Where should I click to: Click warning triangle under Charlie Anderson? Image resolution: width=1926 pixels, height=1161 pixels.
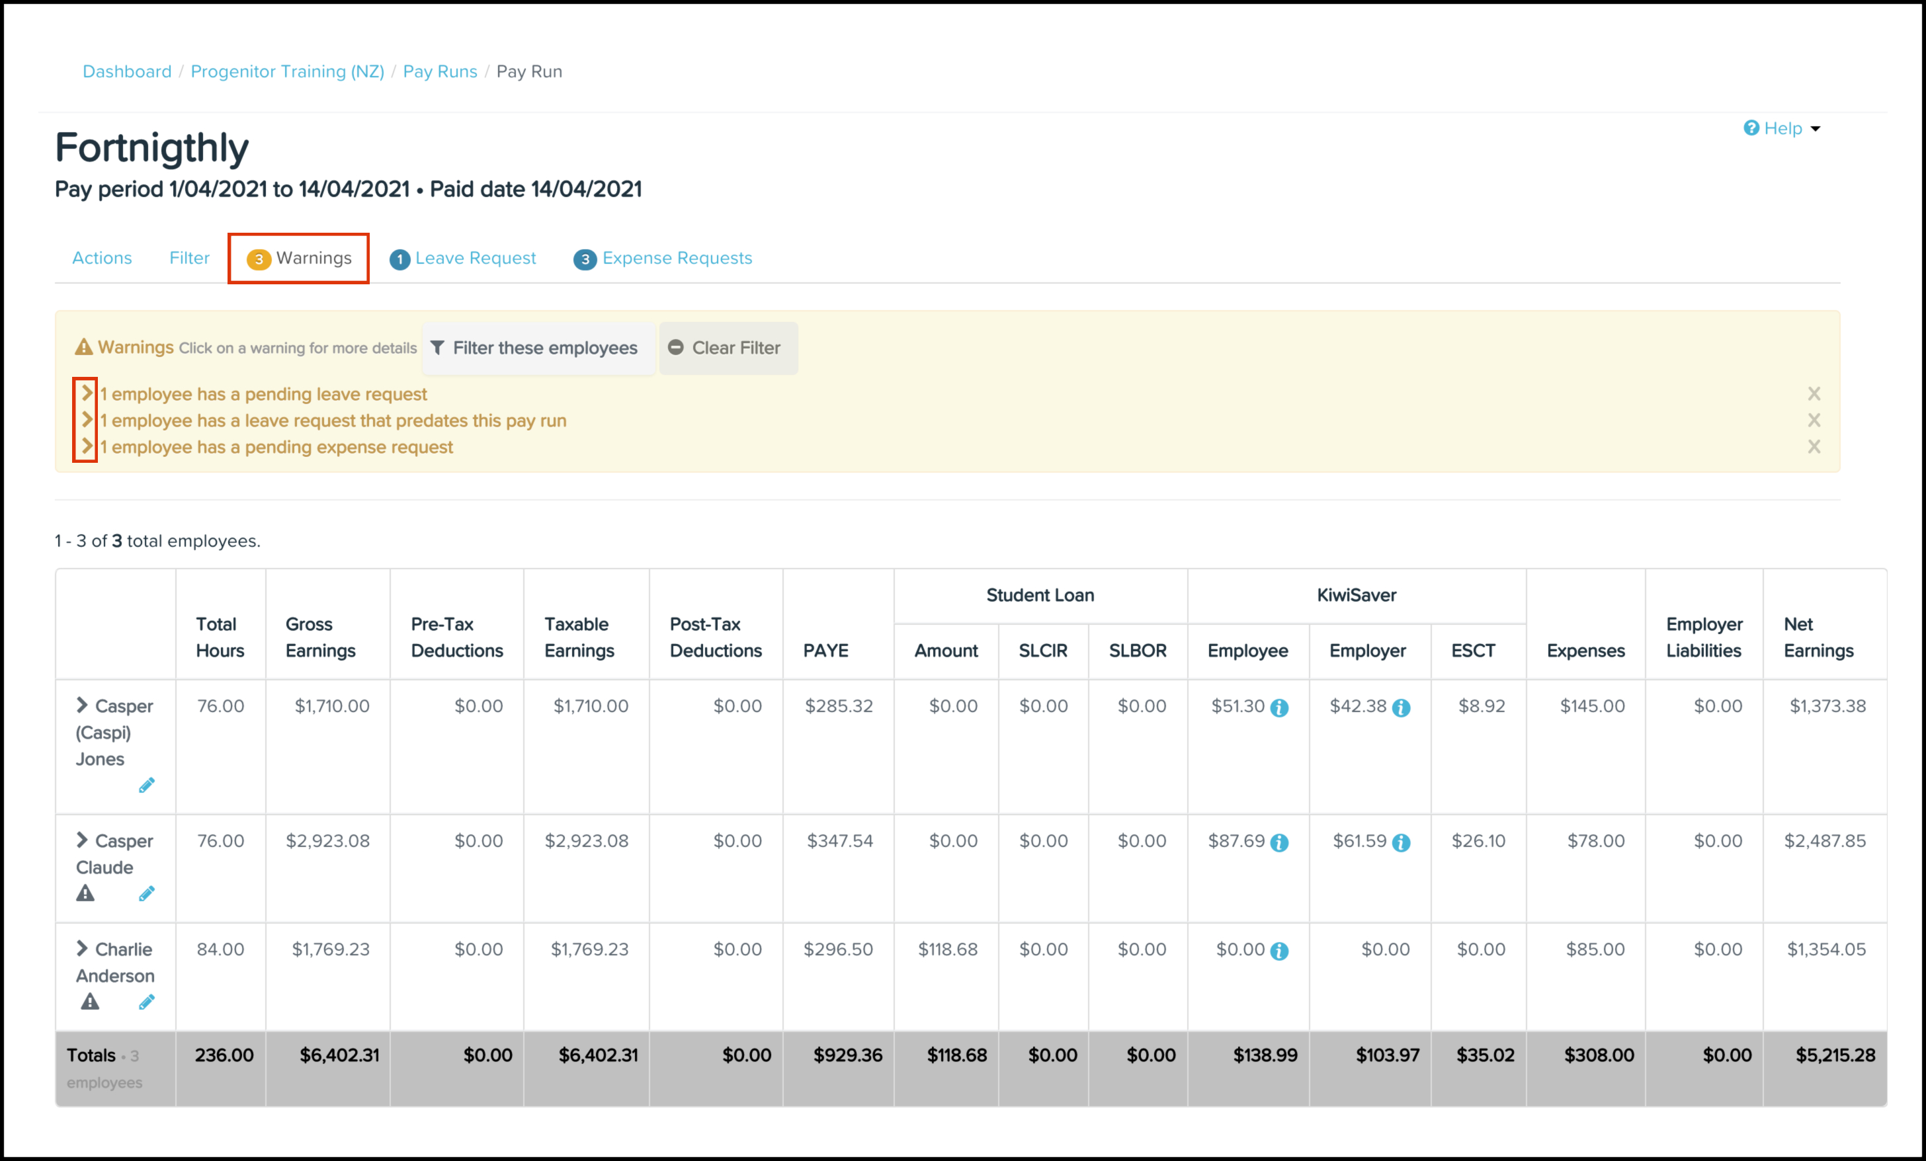point(90,1002)
